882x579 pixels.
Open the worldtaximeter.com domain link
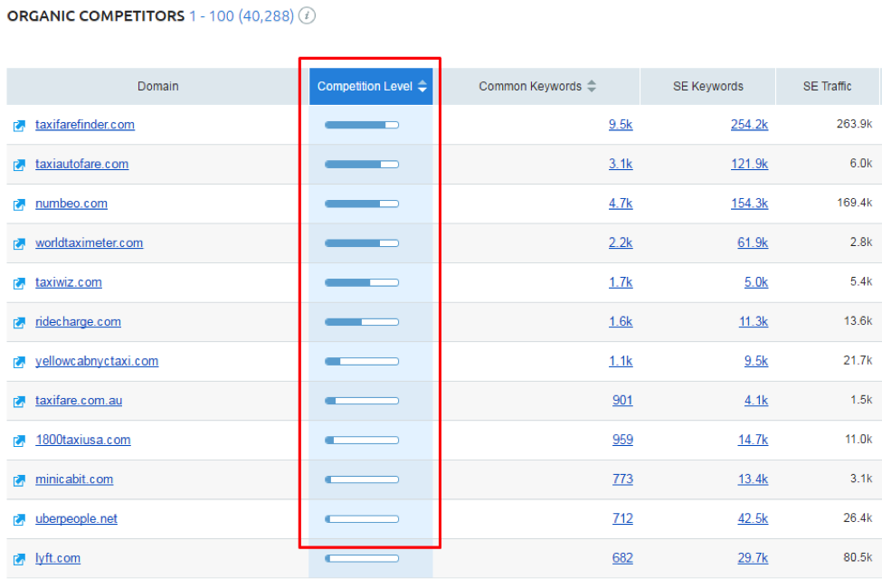pos(90,242)
